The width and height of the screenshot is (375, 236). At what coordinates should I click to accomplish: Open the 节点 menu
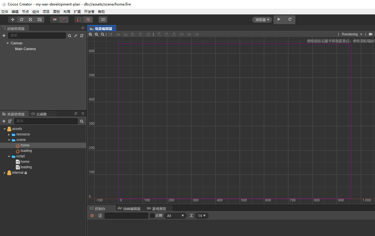coord(25,12)
